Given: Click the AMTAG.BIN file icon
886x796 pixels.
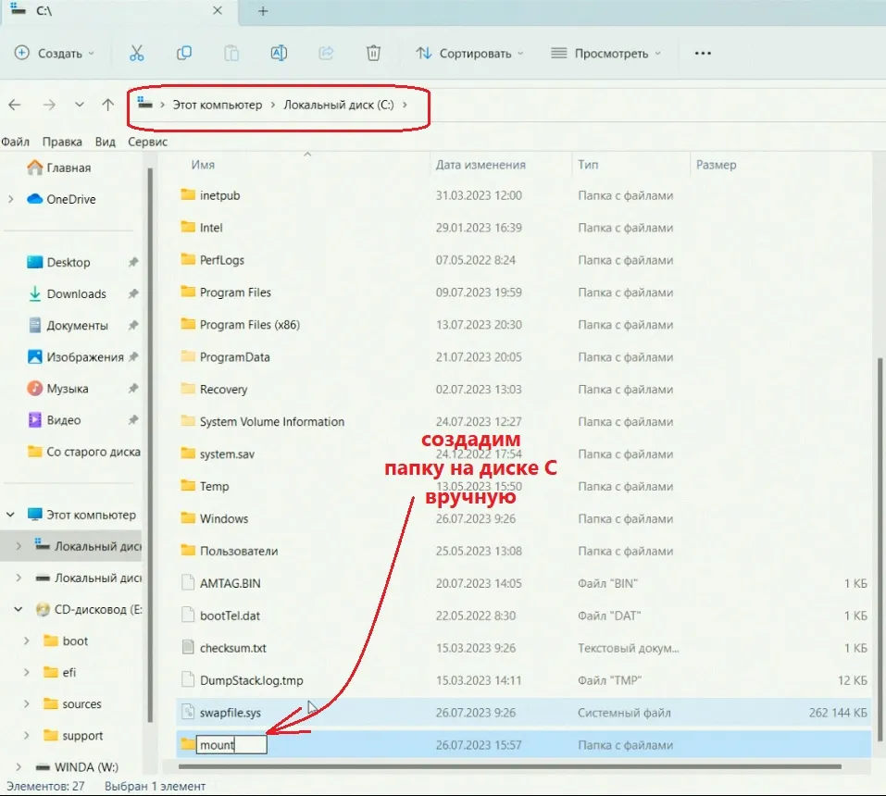Looking at the screenshot, I should [188, 582].
